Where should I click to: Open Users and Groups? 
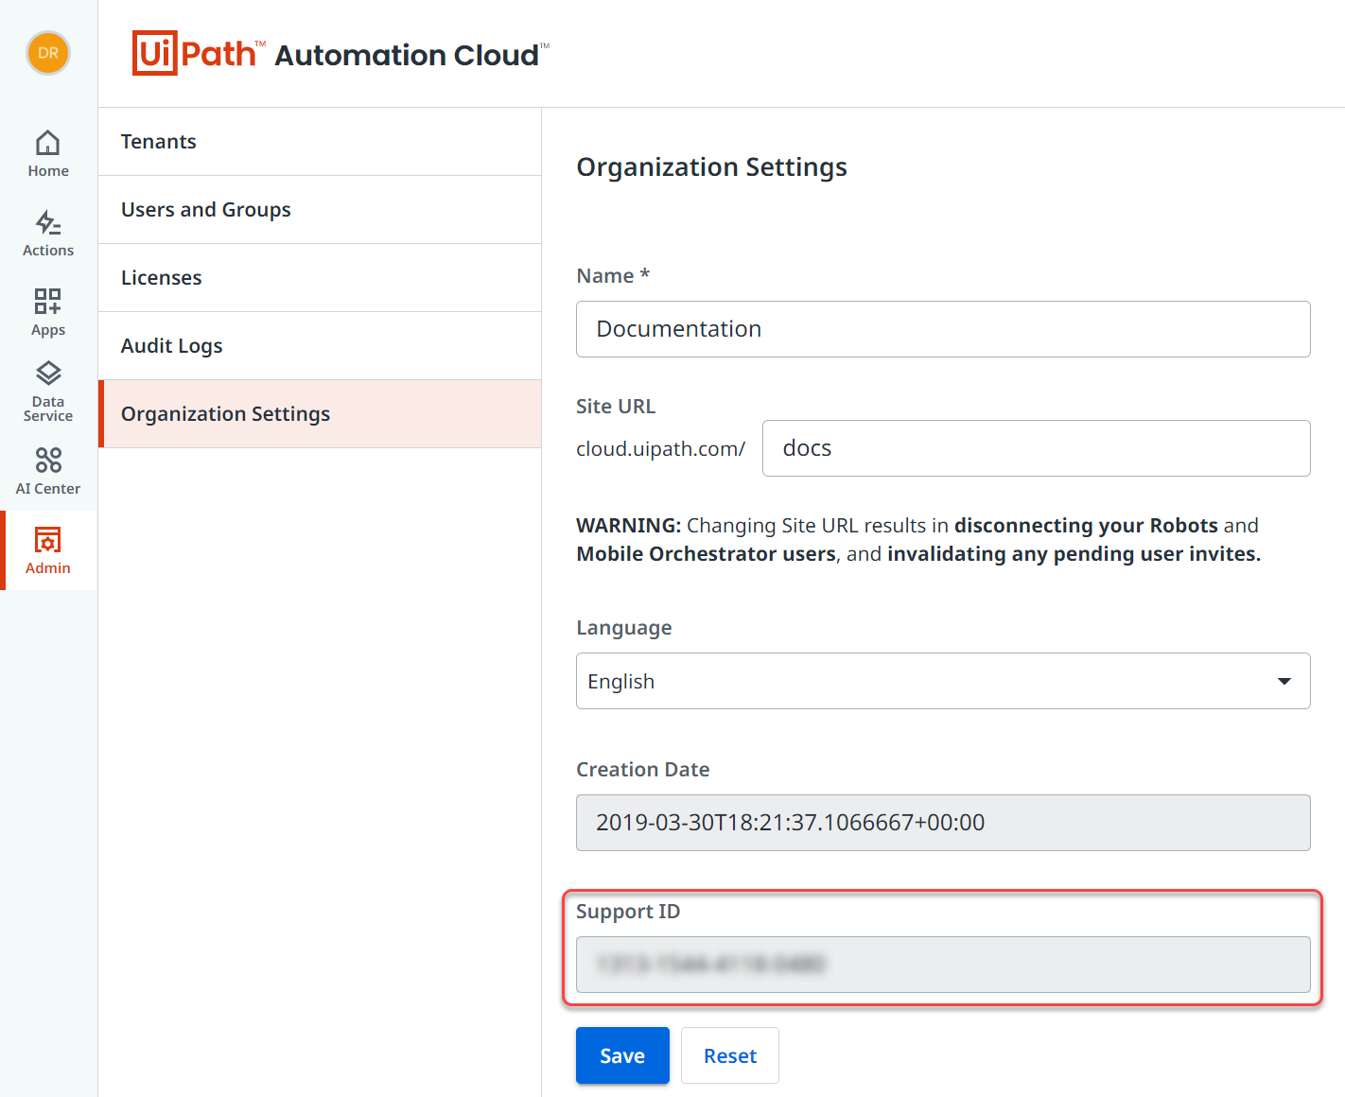coord(320,210)
